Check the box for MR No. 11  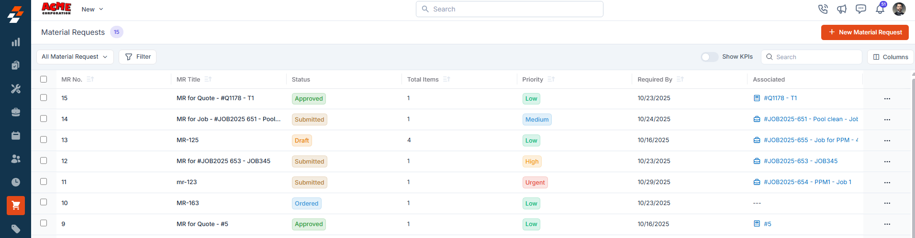click(44, 181)
